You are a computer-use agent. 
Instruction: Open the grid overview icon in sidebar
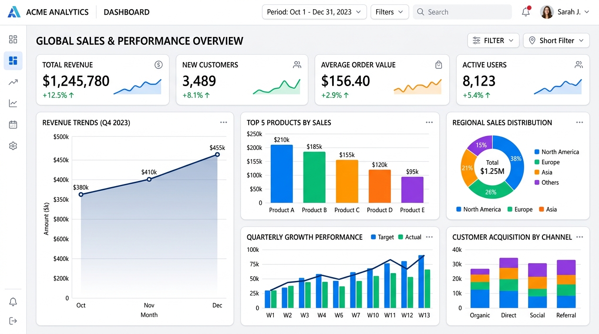[13, 40]
